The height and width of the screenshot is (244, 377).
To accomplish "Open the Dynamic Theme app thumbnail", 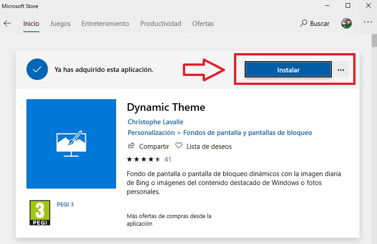I will 71,144.
